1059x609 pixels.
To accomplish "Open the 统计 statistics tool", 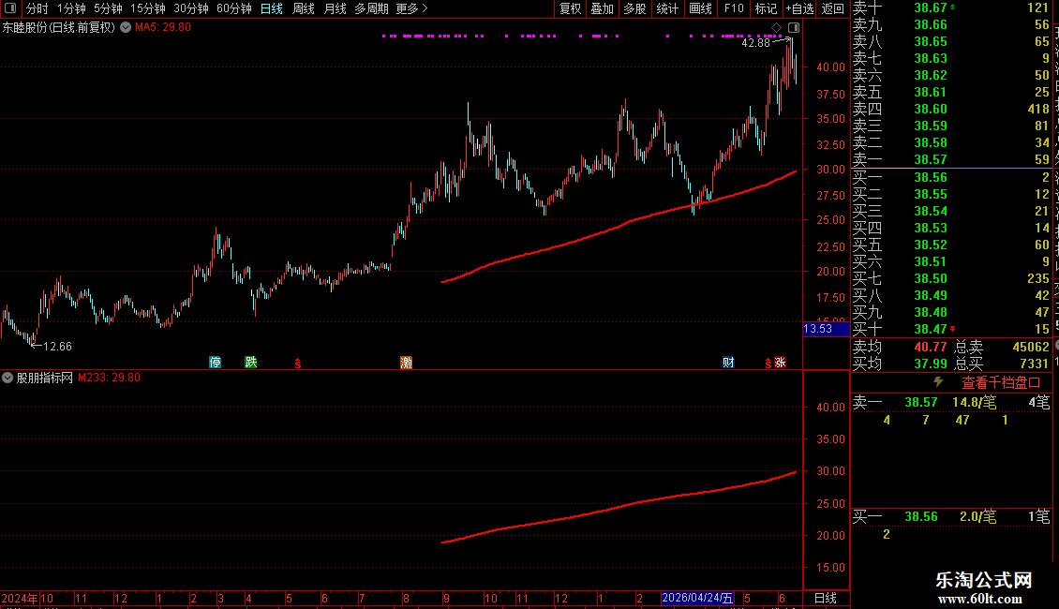I will point(667,8).
